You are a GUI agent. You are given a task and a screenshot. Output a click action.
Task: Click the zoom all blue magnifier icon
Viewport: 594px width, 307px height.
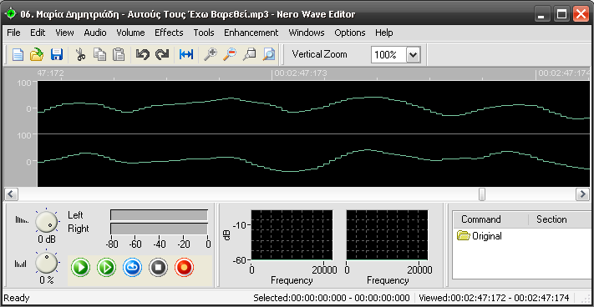(x=268, y=55)
